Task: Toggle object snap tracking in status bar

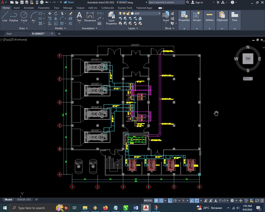Action: (192, 200)
